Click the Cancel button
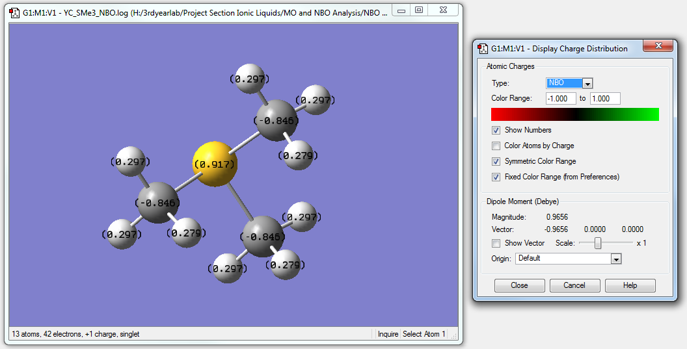 click(574, 285)
